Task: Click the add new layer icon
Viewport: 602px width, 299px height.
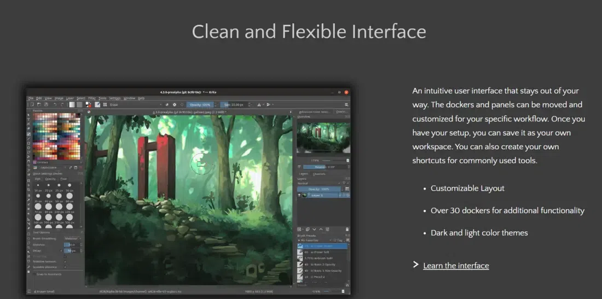Action: coord(300,230)
